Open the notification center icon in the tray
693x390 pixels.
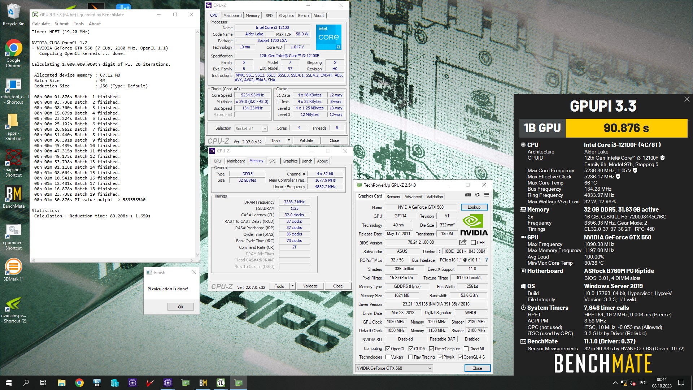(x=681, y=383)
